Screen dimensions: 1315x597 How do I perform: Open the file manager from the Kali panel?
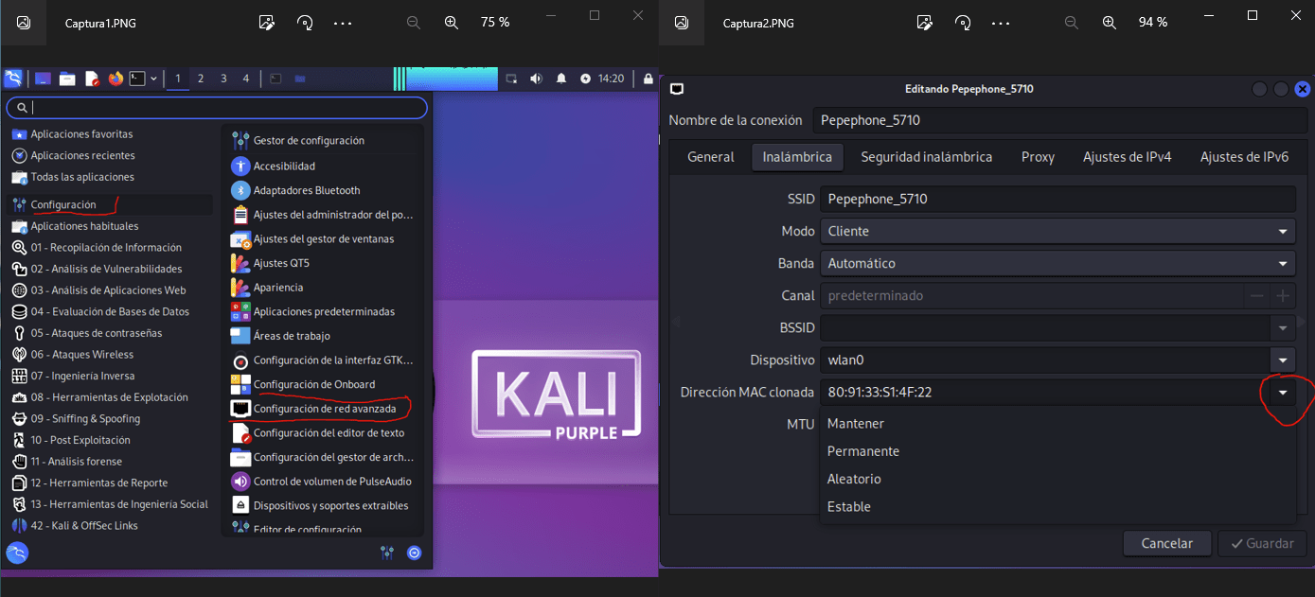[67, 79]
